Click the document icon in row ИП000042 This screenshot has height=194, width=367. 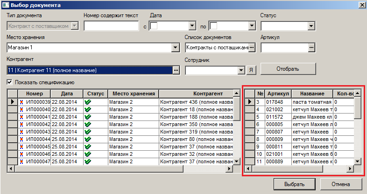21,124
